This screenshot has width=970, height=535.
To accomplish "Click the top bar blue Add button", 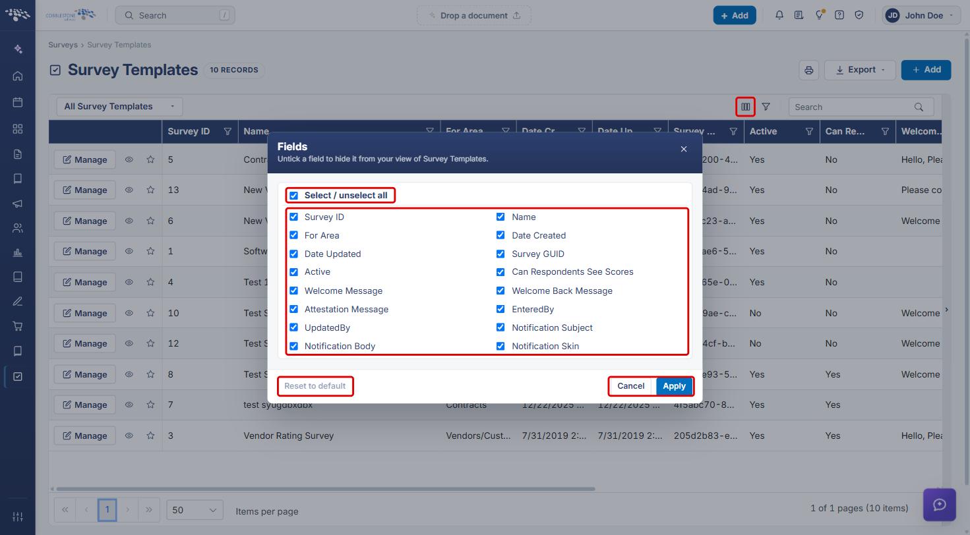I will [735, 15].
